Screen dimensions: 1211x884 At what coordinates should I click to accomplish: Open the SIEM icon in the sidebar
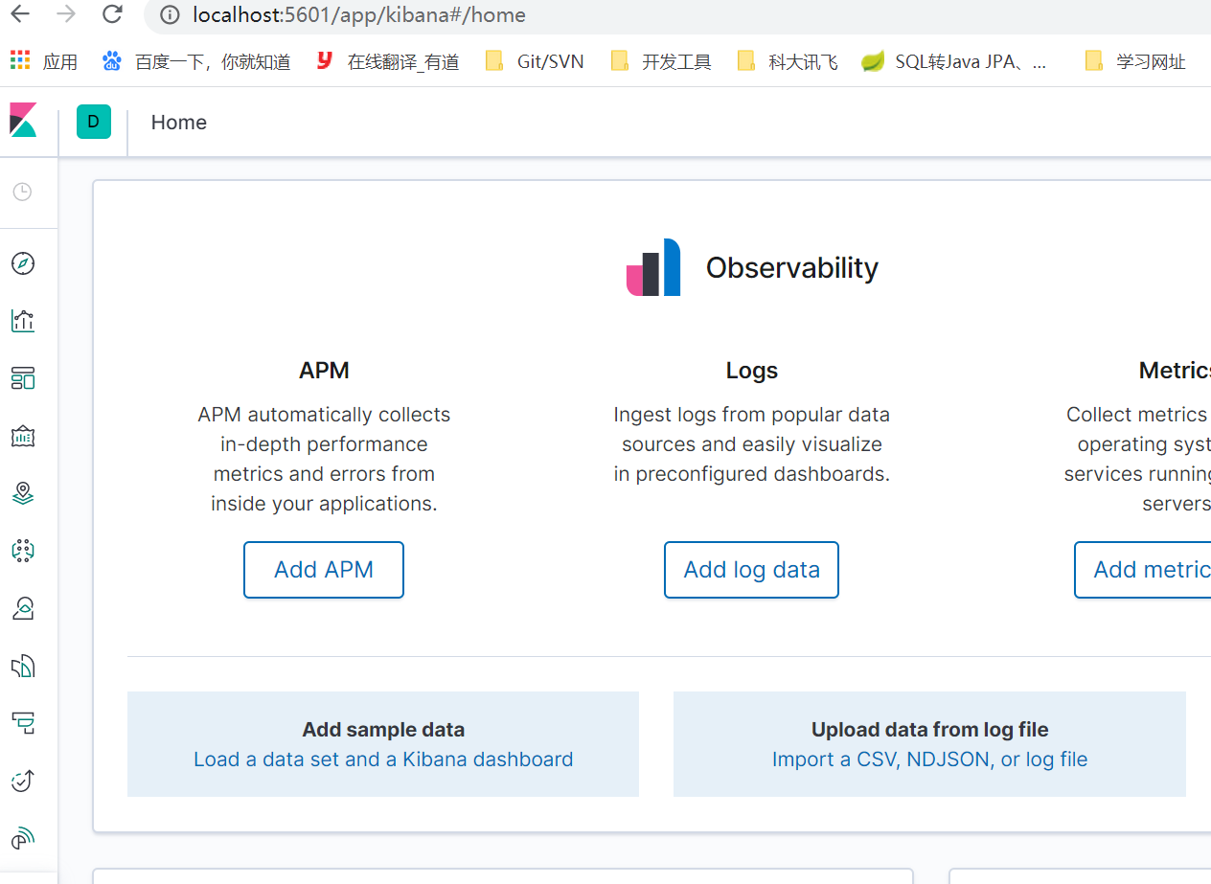(x=23, y=838)
